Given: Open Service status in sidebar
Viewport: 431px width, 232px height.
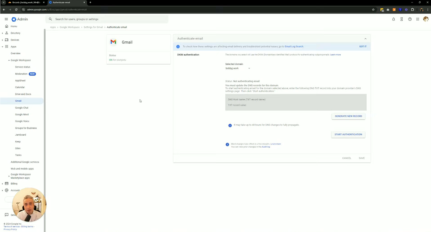Looking at the screenshot, I should [x=23, y=67].
